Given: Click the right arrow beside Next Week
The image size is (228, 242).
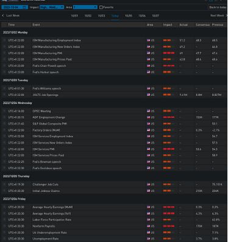Looking at the screenshot, I should [227, 16].
